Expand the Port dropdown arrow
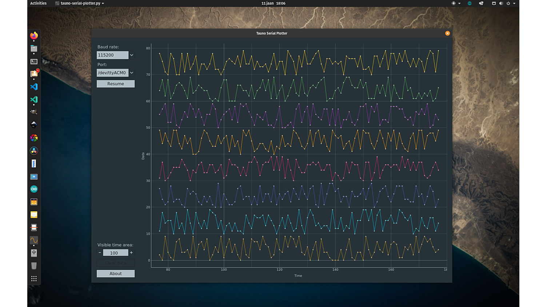 [132, 73]
